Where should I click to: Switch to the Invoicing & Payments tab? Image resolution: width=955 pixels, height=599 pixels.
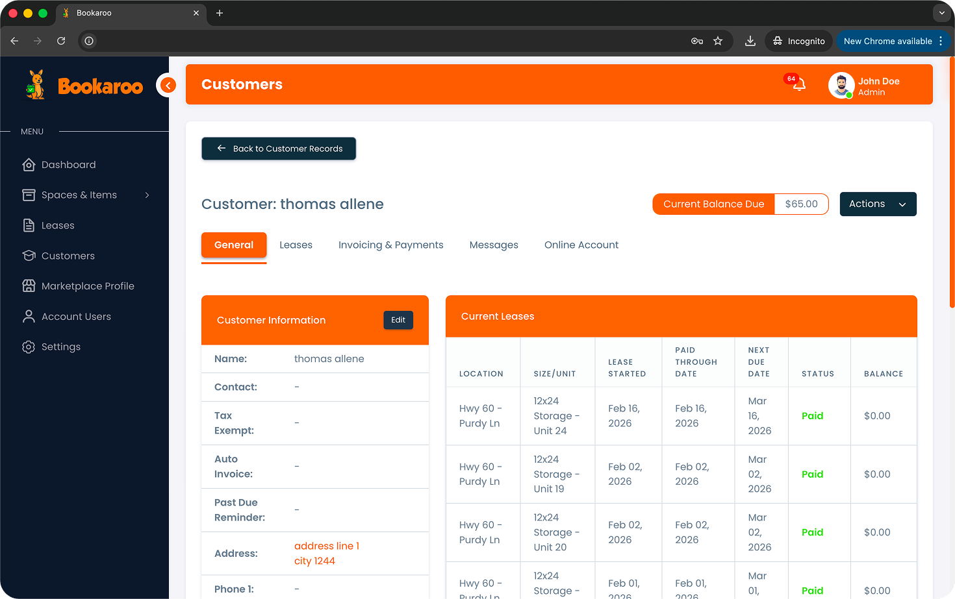pyautogui.click(x=390, y=245)
